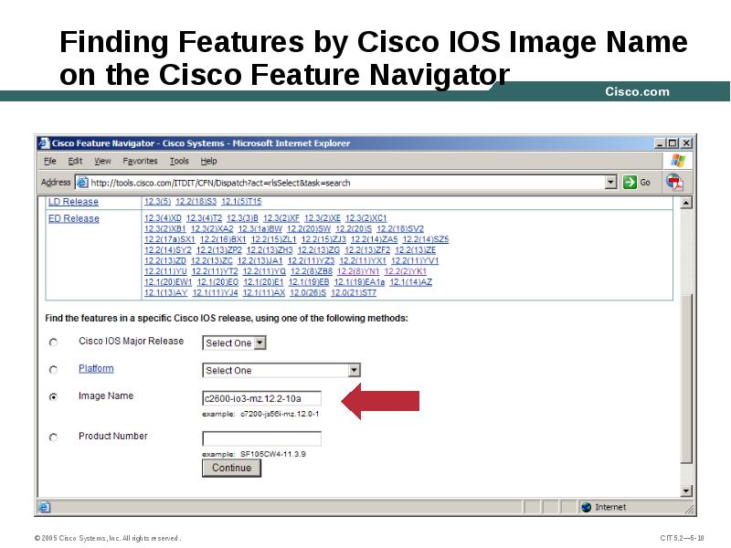Image resolution: width=731 pixels, height=548 pixels.
Task: Open release link 12.0(21)ST7
Action: click(354, 292)
